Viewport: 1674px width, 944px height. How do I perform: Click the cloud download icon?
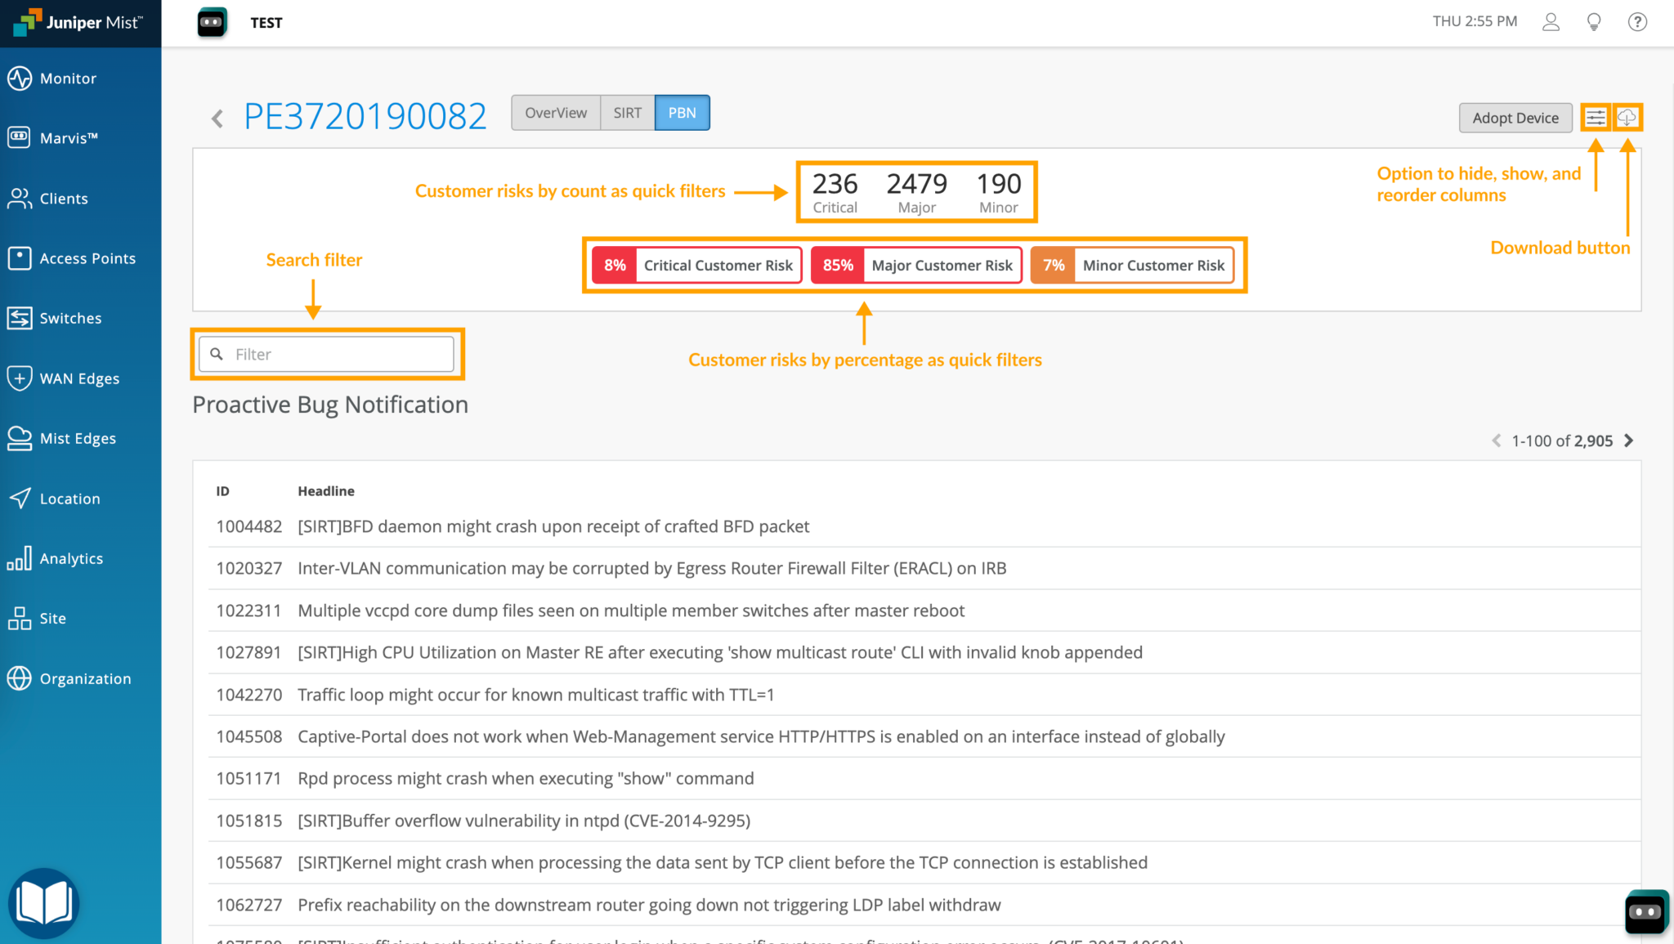[1627, 118]
